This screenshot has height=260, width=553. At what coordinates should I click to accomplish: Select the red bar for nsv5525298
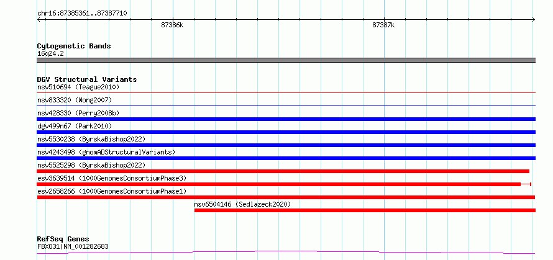pos(283,171)
